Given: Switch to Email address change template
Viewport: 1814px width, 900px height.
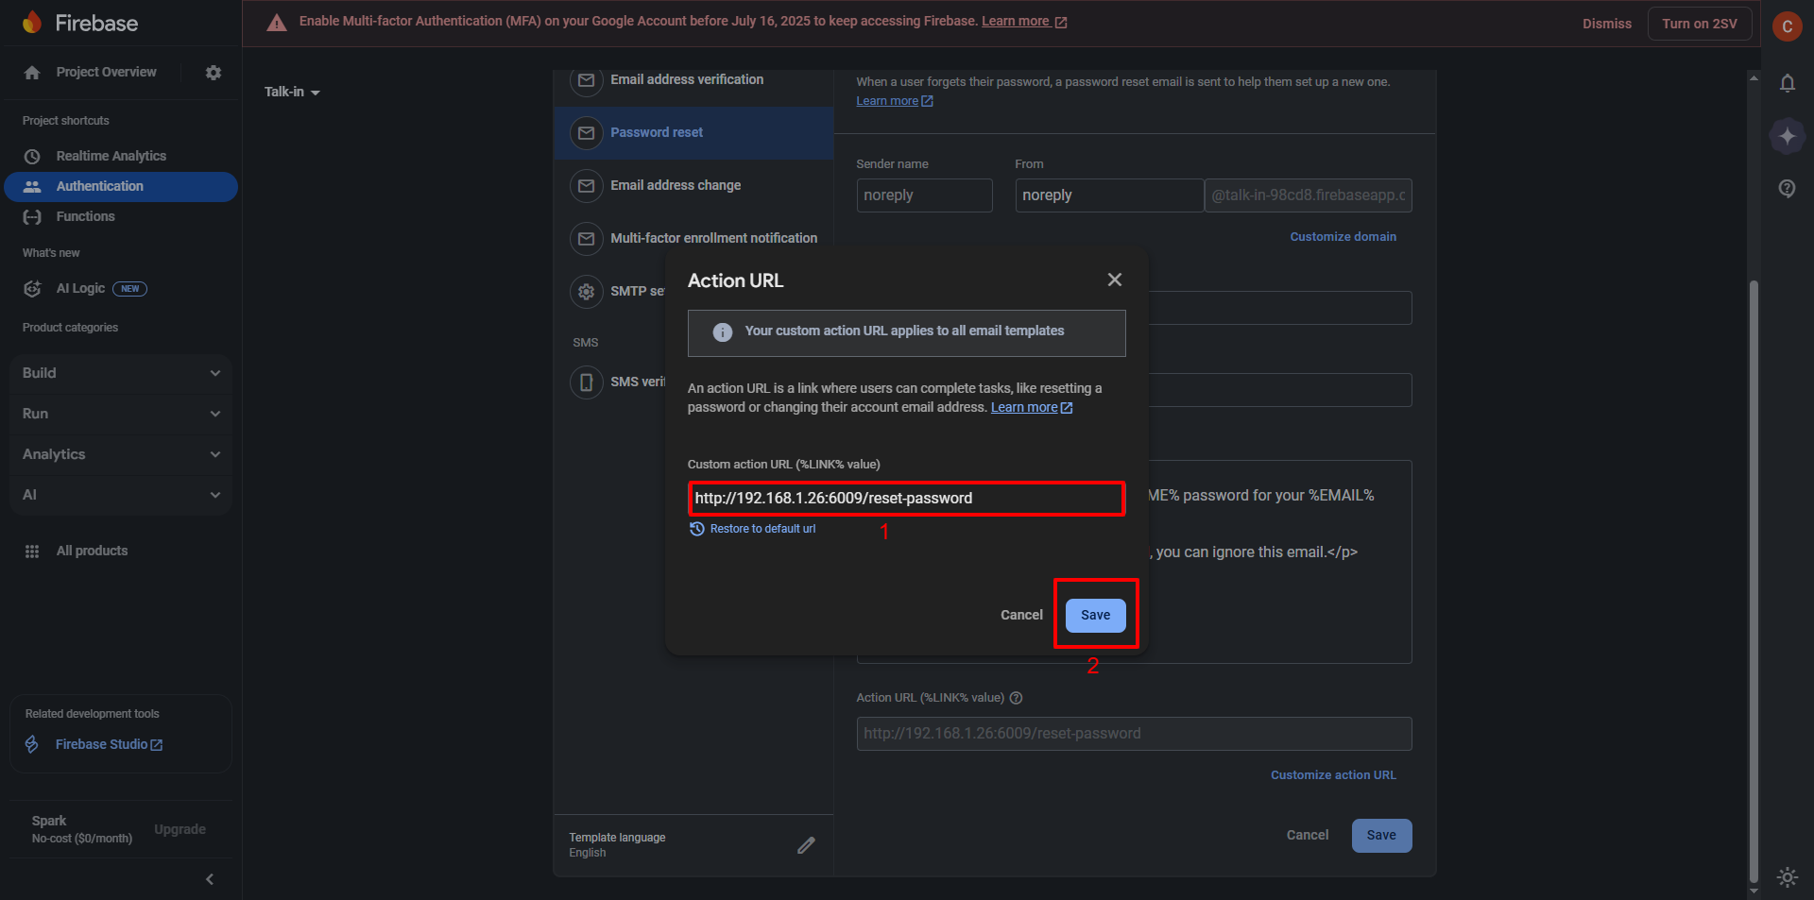Looking at the screenshot, I should click(x=676, y=185).
